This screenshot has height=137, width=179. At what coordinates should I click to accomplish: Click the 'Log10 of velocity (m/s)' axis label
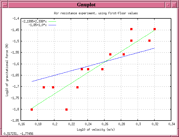tap(95, 129)
